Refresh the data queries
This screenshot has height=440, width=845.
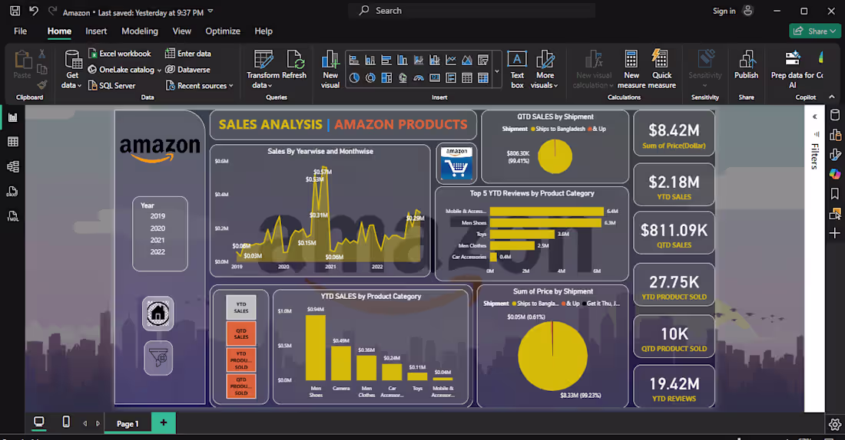click(294, 64)
